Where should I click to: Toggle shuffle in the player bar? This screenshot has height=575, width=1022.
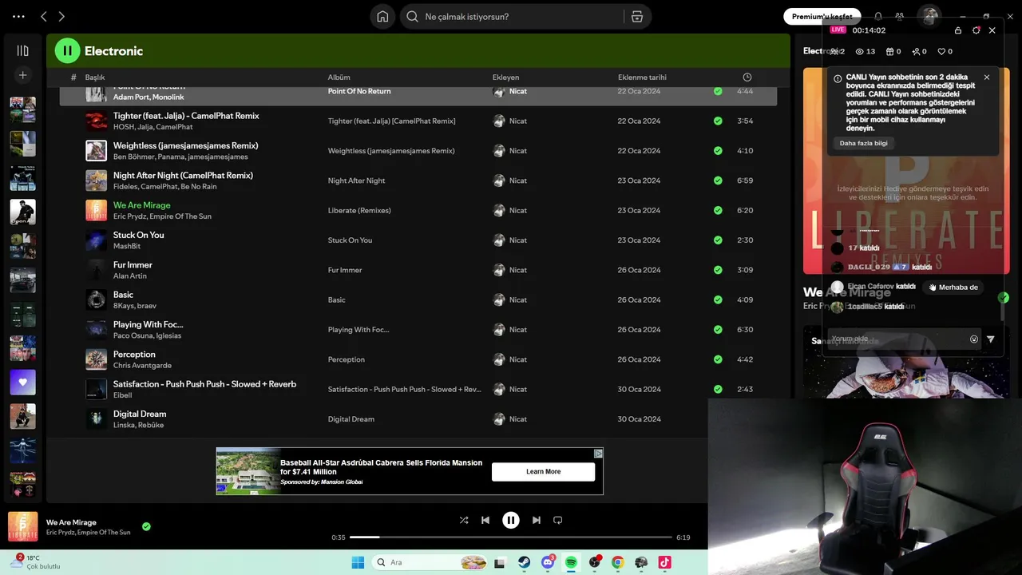[464, 520]
